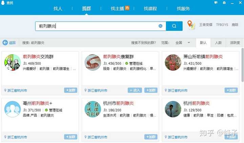Go to the 找服务 tab
Screen dimensions: 244x143
[x=183, y=8]
